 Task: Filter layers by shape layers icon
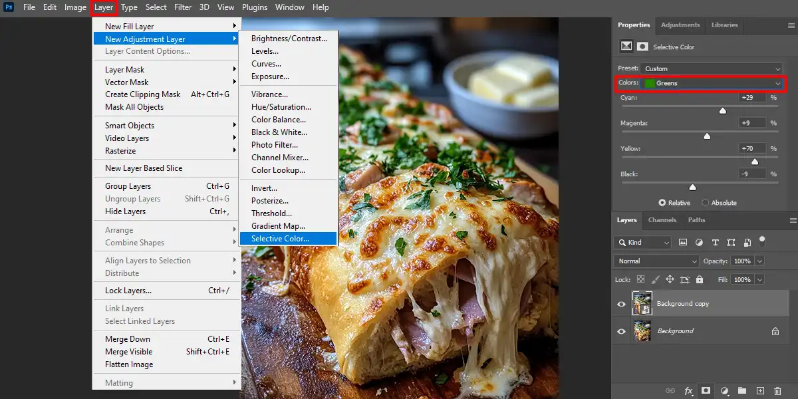731,243
